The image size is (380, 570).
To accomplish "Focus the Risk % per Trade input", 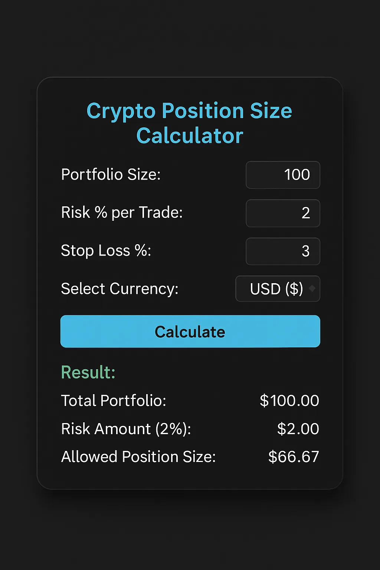I will pos(283,213).
